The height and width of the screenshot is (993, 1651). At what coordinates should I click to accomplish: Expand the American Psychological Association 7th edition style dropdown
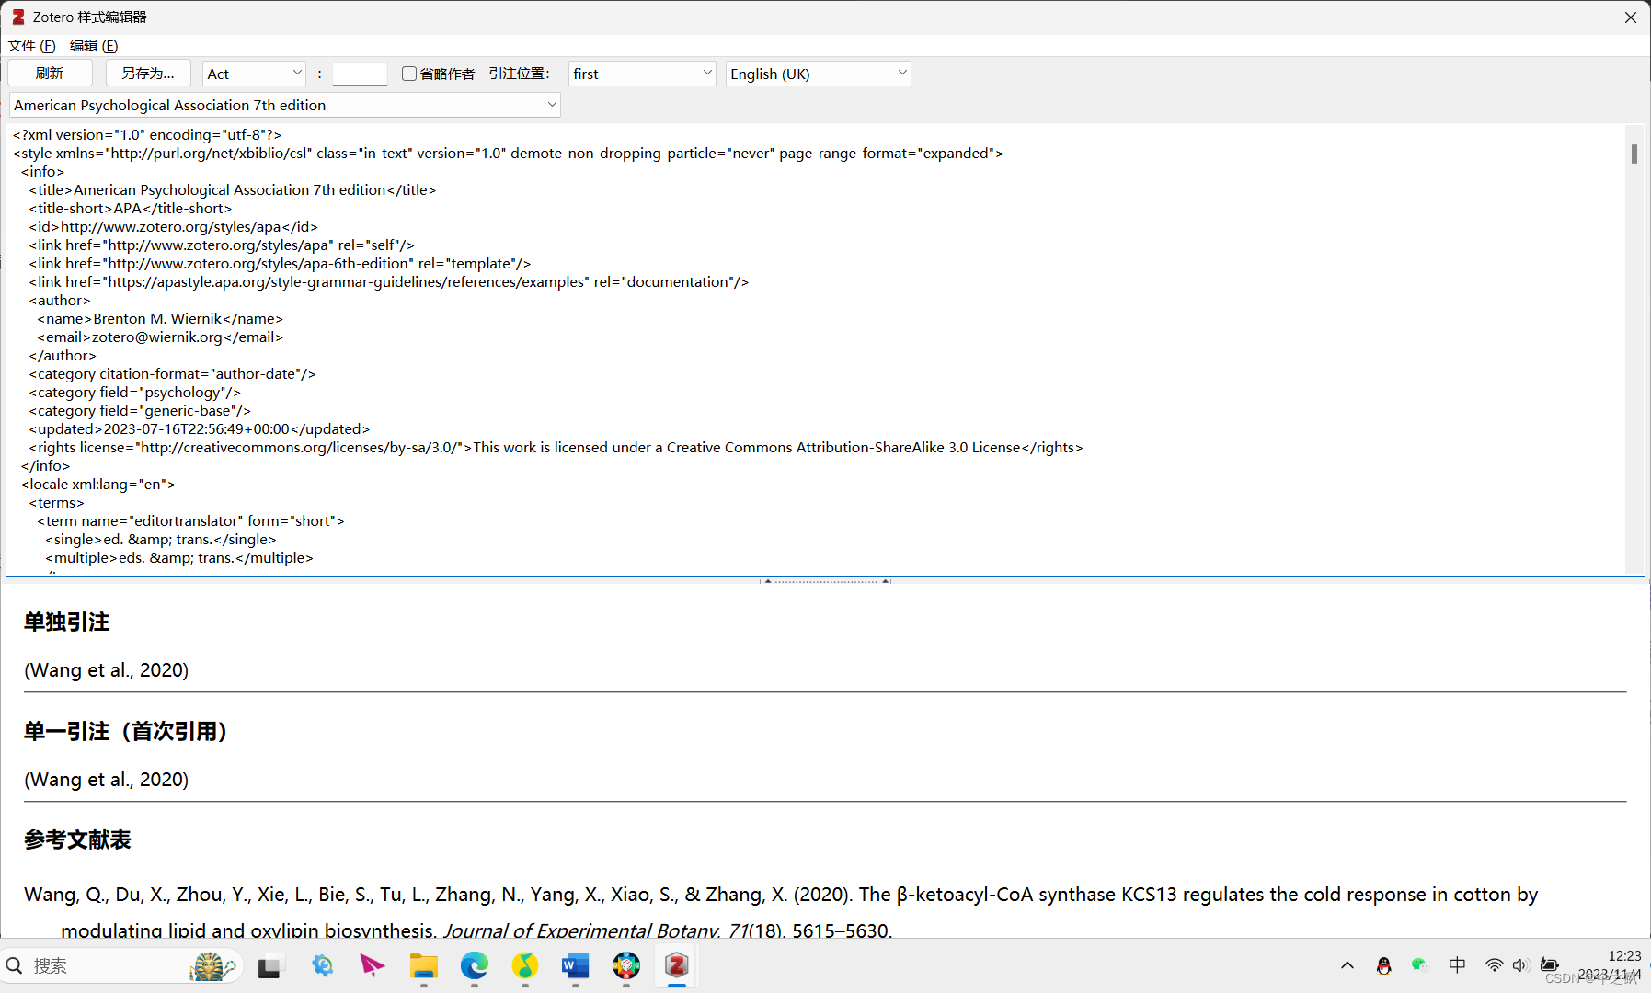coord(284,105)
